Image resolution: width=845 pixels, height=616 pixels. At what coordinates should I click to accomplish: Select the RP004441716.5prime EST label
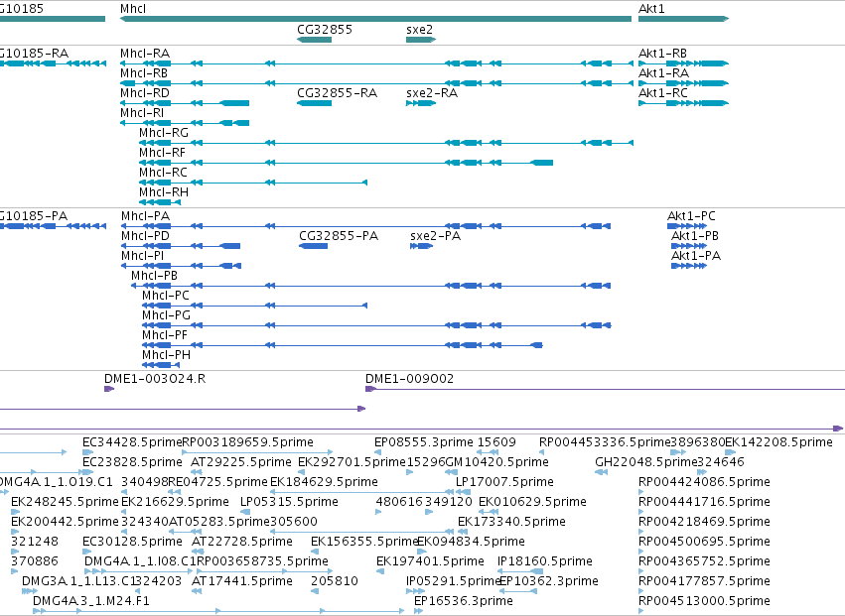click(x=704, y=502)
